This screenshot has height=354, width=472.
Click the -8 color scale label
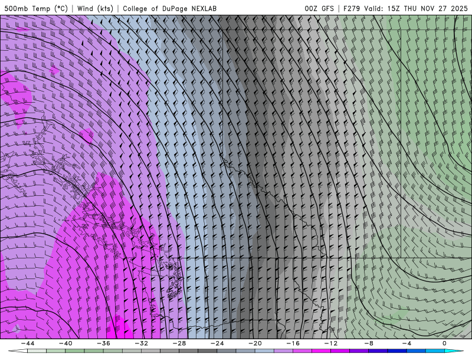369,343
